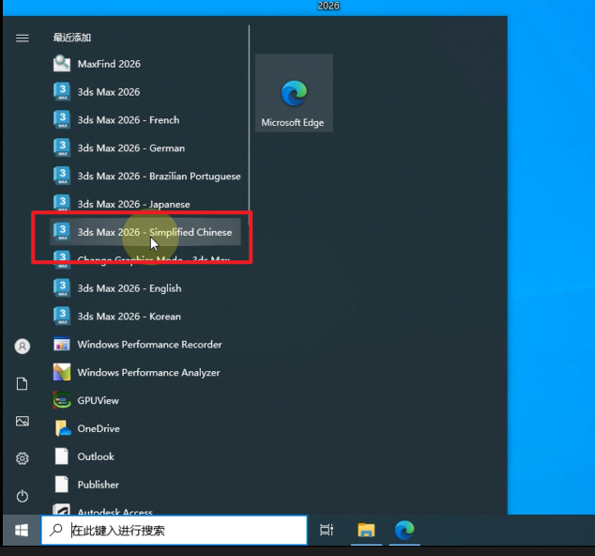Viewport: 595px width, 556px height.
Task: Click the Outlook document icon
Action: [62, 456]
